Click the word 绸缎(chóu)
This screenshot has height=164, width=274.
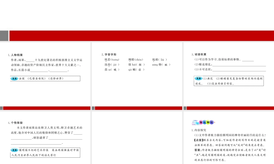click(x=136, y=60)
